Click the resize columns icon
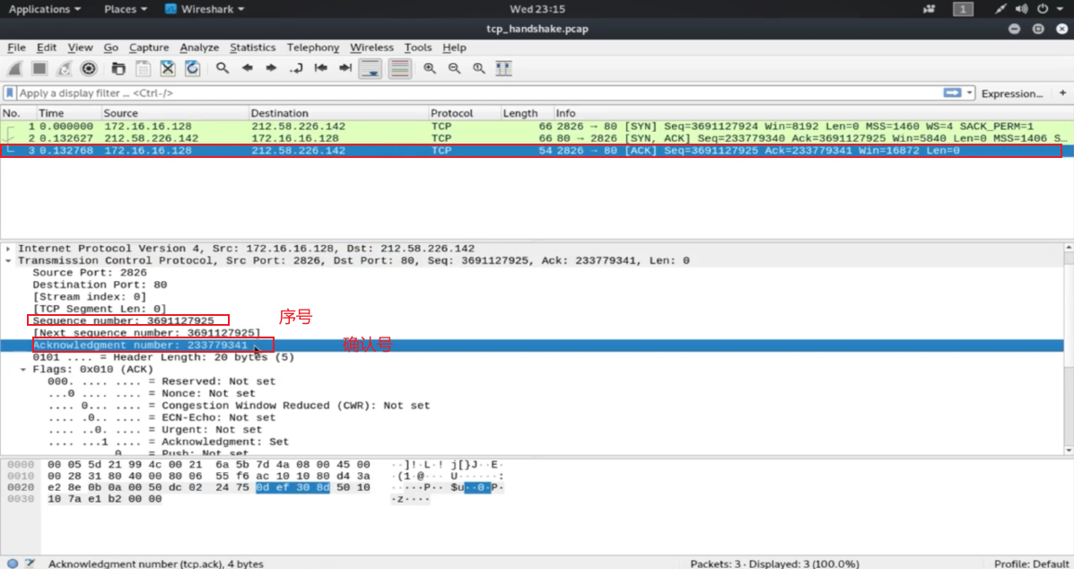 tap(503, 68)
